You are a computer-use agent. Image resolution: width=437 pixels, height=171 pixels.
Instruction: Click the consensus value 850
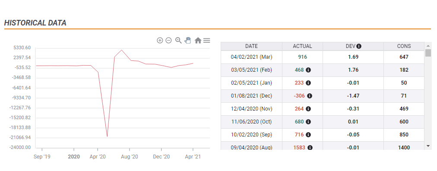404,135
